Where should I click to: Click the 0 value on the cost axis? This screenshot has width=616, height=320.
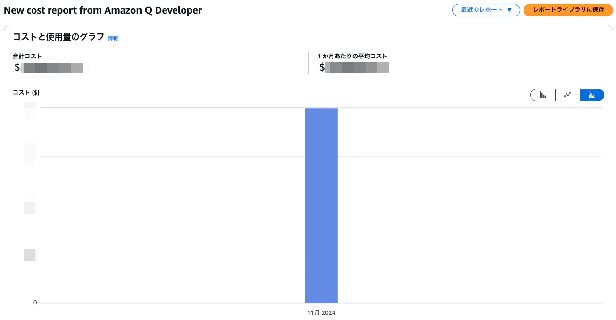[35, 303]
